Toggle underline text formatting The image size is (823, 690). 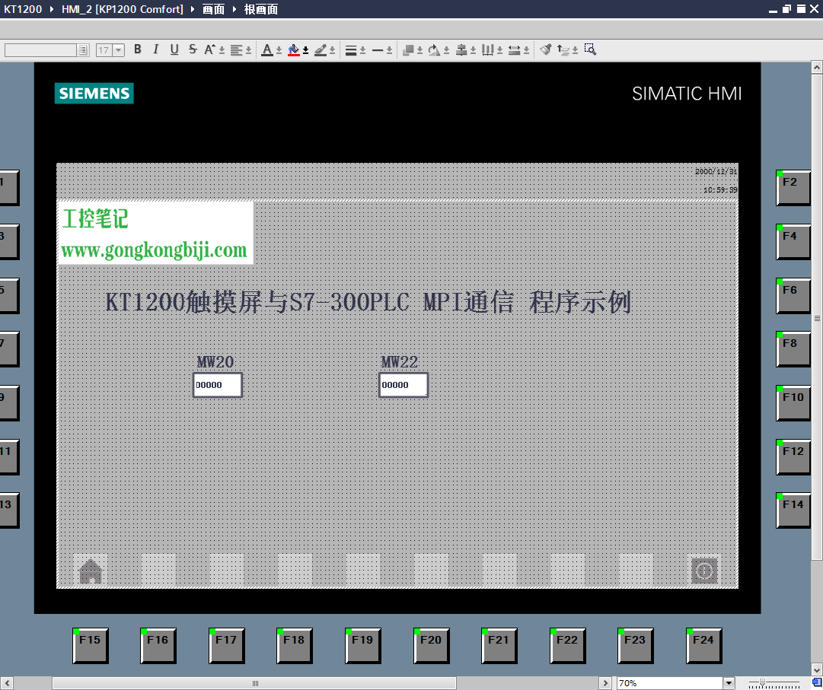pos(174,49)
